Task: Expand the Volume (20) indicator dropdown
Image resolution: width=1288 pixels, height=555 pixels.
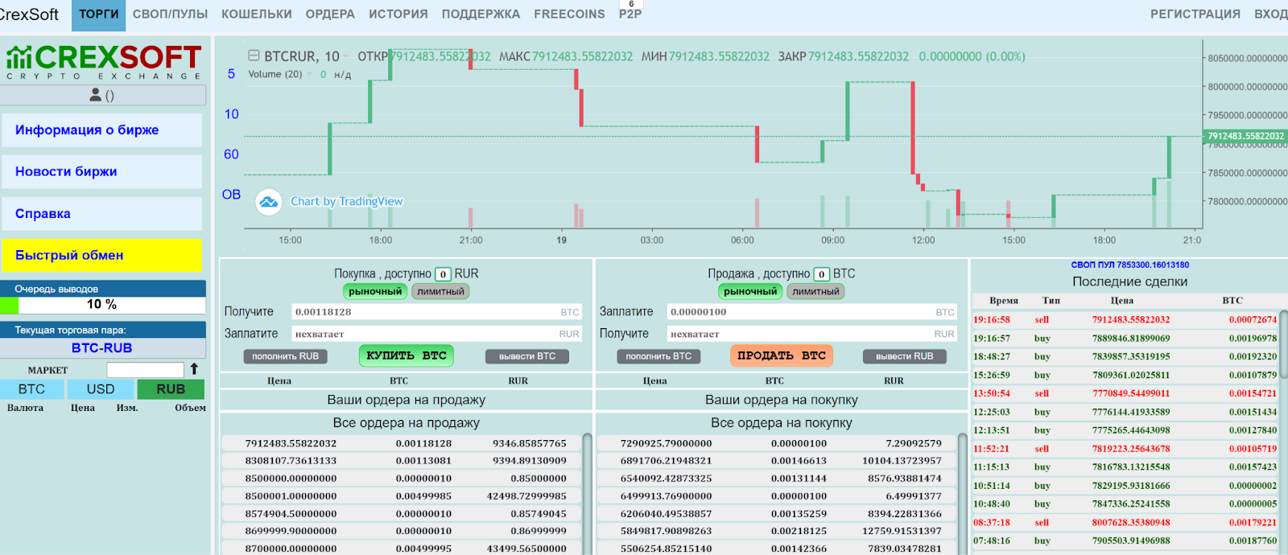Action: click(309, 74)
